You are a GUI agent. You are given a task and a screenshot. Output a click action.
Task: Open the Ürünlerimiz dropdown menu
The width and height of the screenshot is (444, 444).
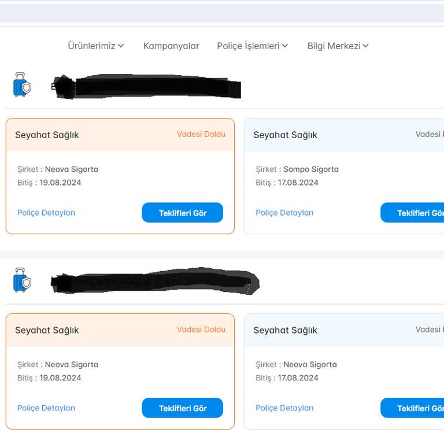(x=96, y=46)
